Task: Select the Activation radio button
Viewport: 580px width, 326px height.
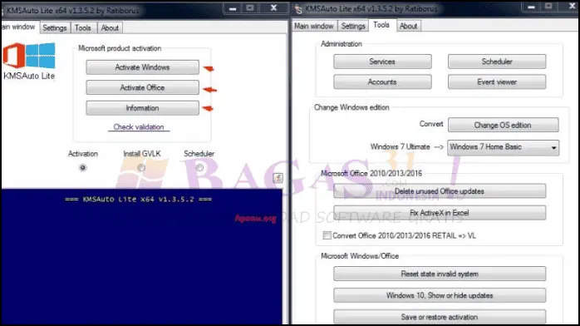Action: tap(82, 168)
